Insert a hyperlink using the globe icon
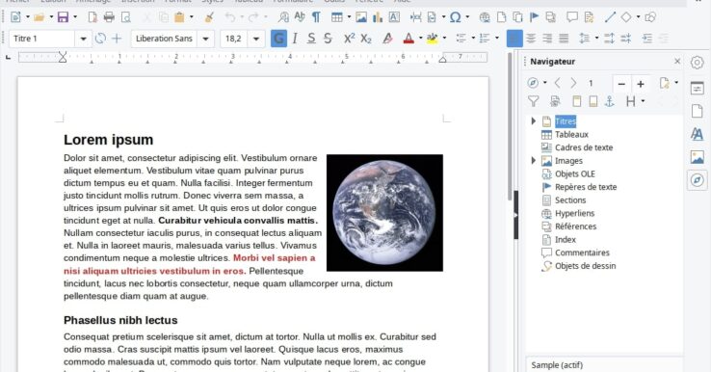711x372 pixels. click(x=485, y=17)
